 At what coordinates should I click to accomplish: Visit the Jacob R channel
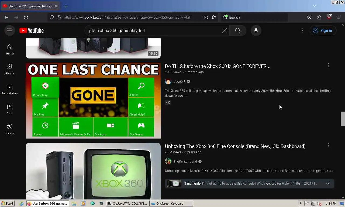pyautogui.click(x=180, y=81)
